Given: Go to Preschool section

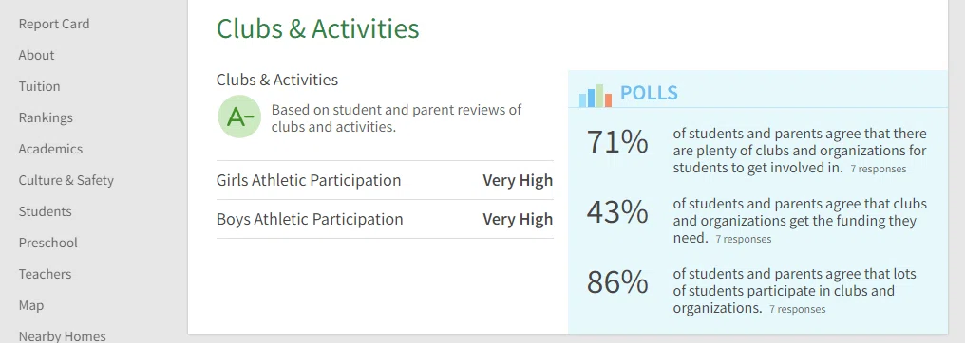Looking at the screenshot, I should (48, 243).
